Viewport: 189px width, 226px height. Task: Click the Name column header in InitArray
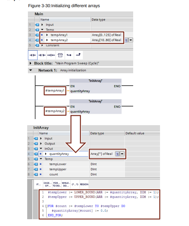pyautogui.click(x=64, y=133)
